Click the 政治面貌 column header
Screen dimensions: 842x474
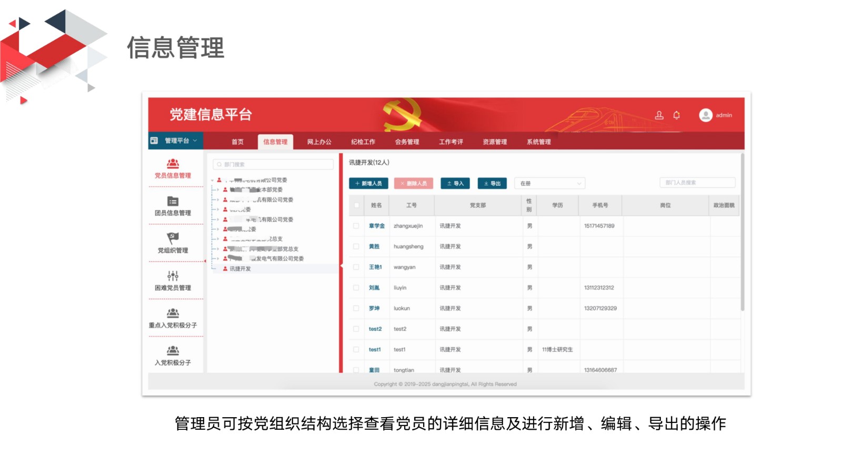click(x=724, y=205)
